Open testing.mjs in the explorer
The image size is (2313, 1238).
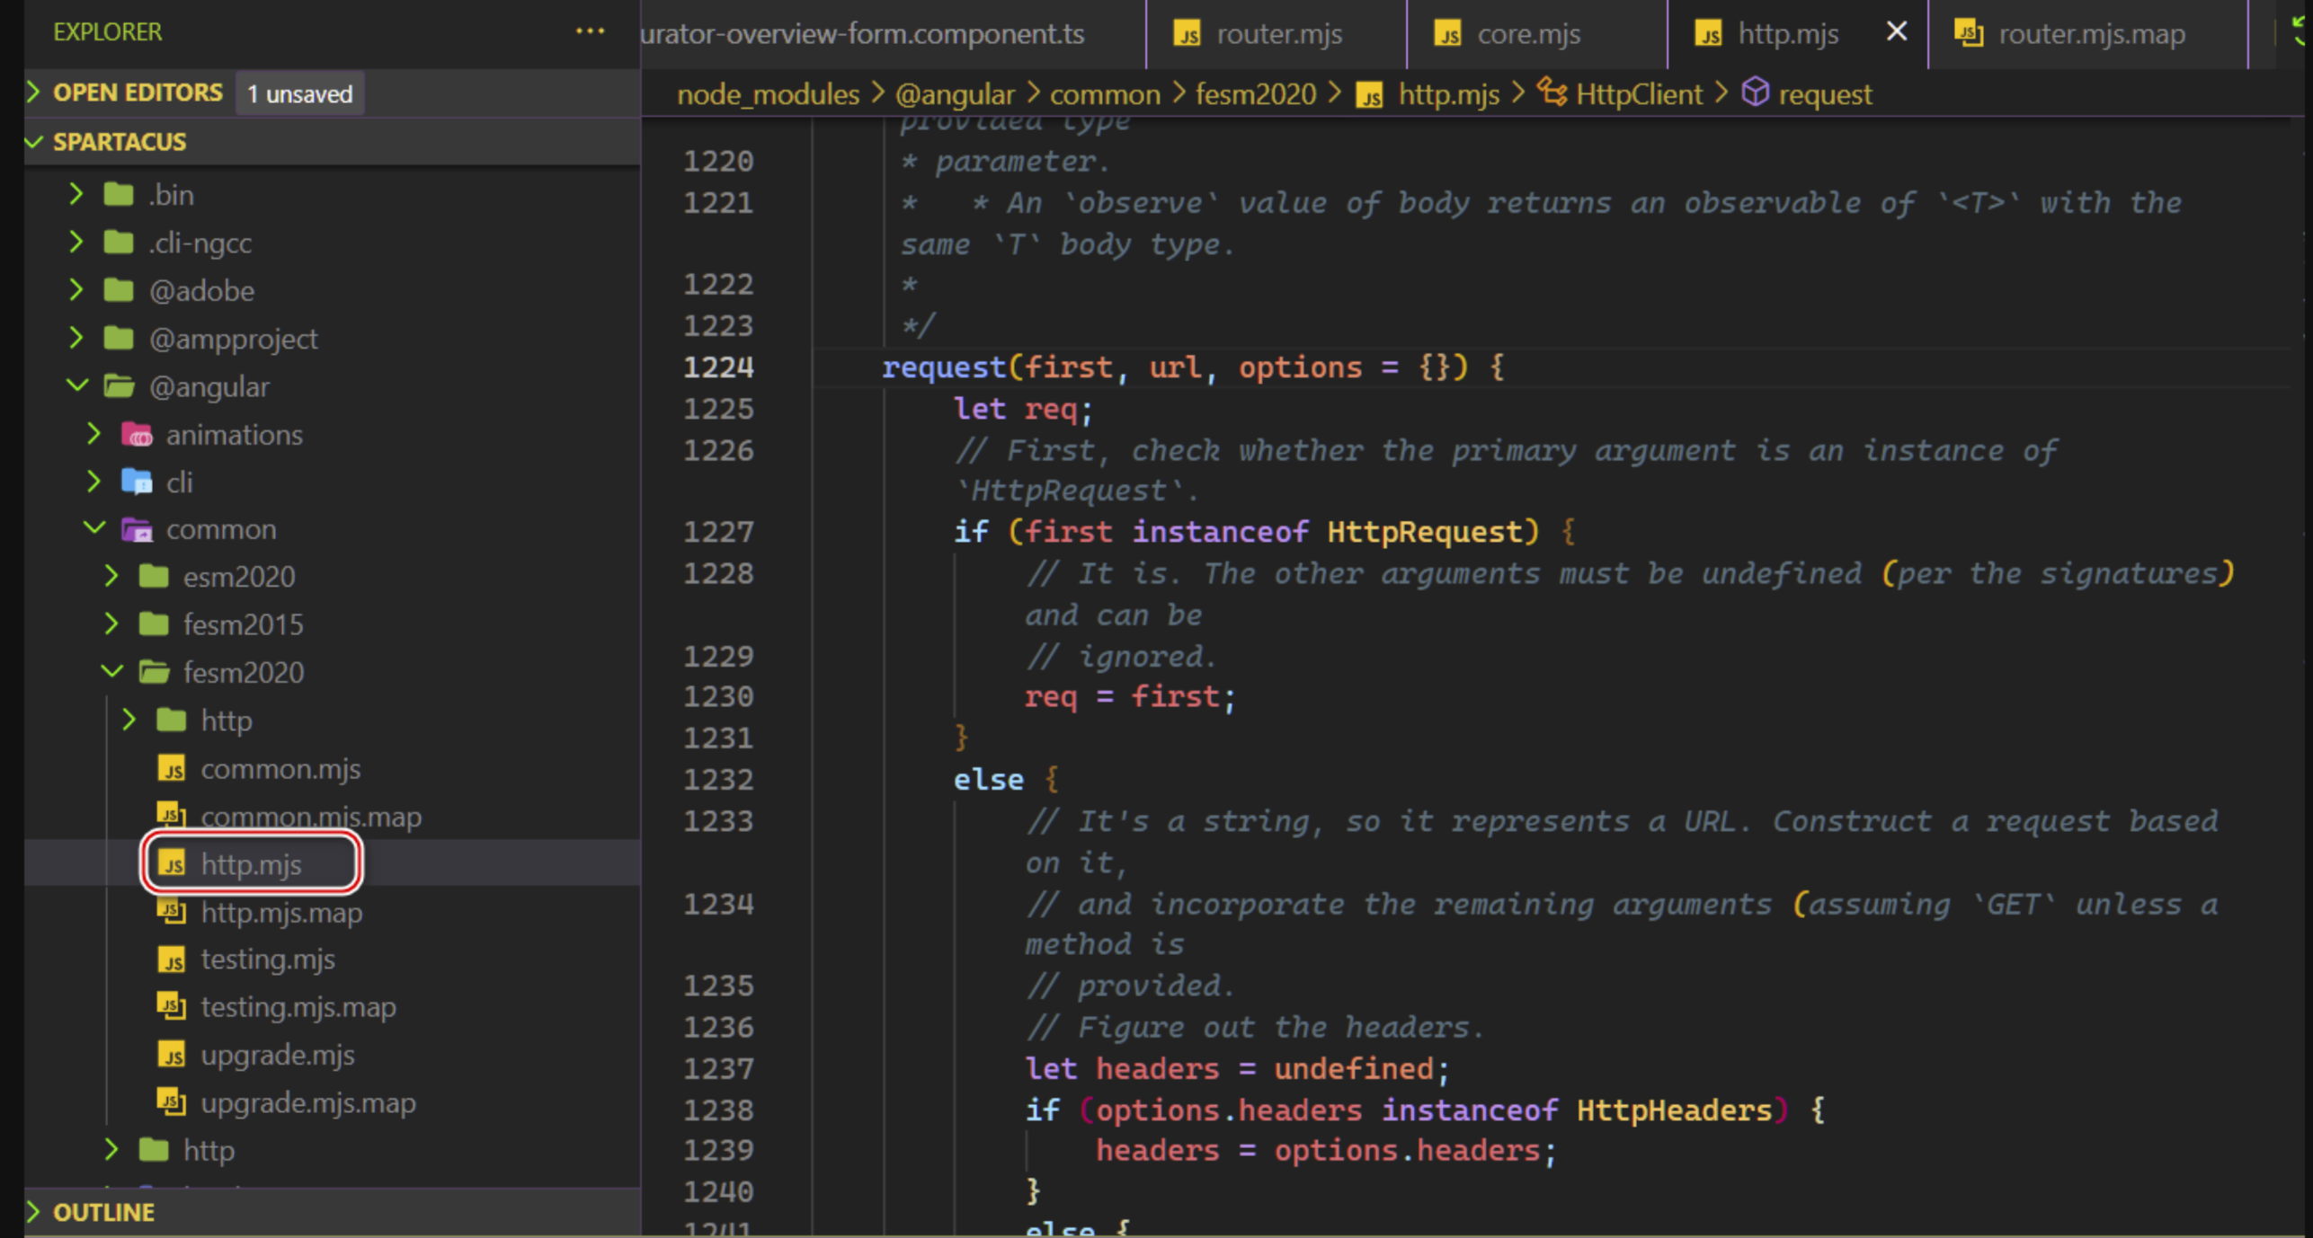point(268,959)
